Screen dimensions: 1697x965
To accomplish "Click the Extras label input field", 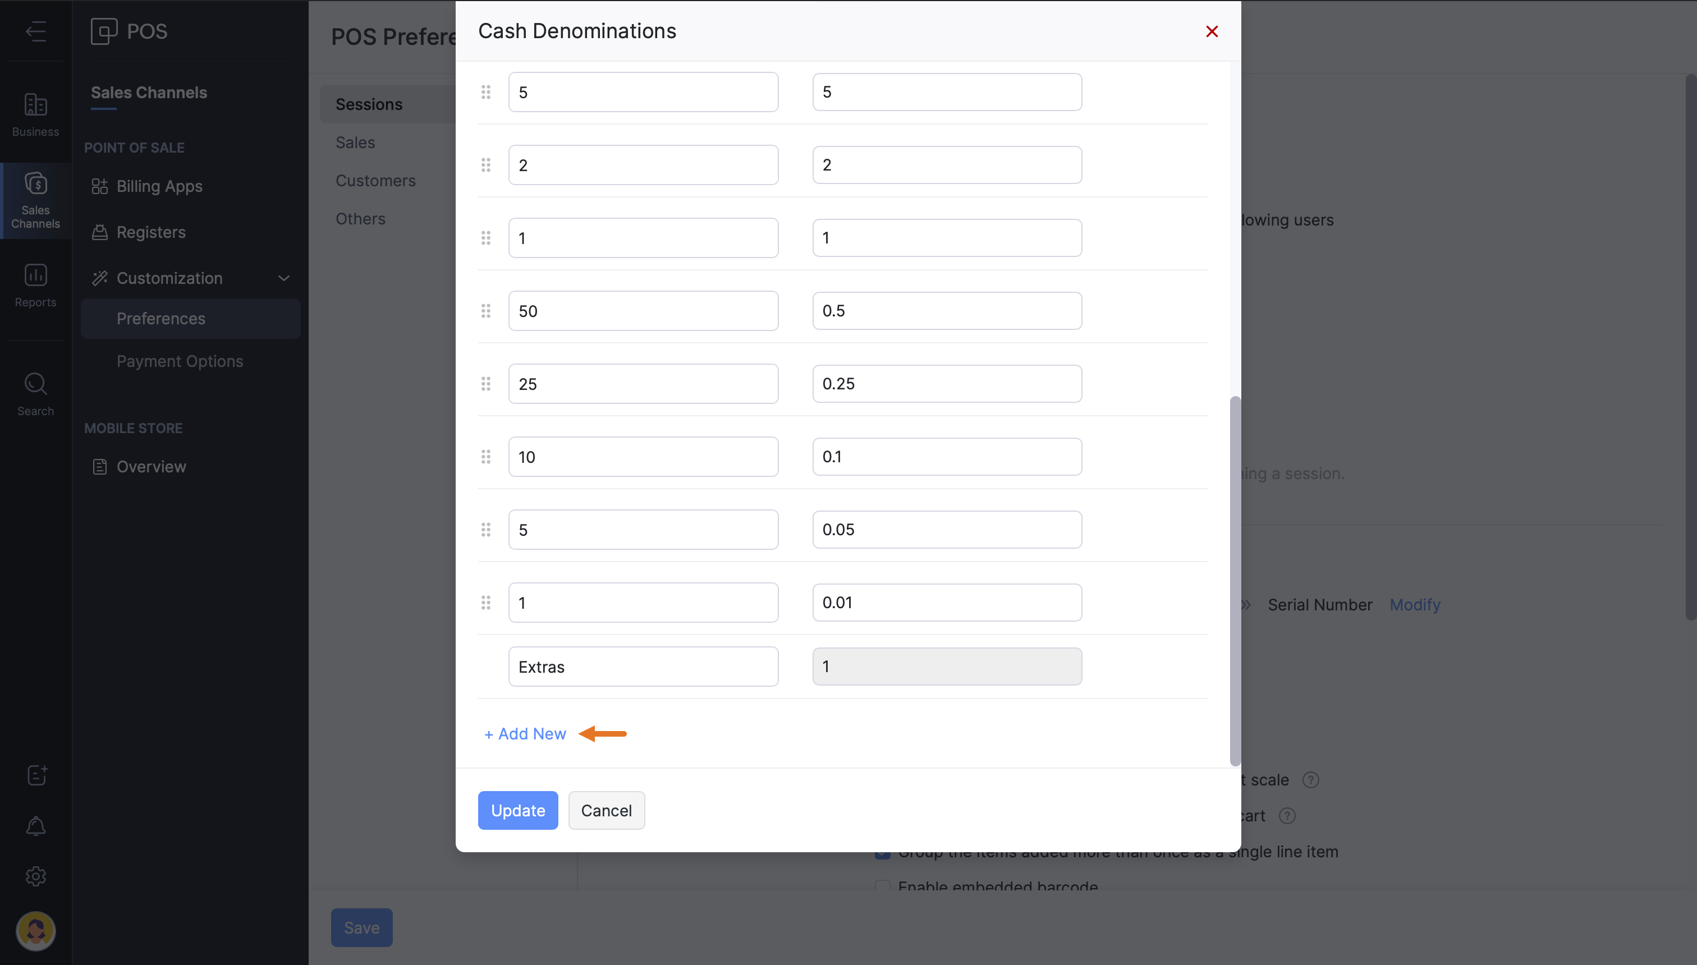I will click(x=643, y=667).
